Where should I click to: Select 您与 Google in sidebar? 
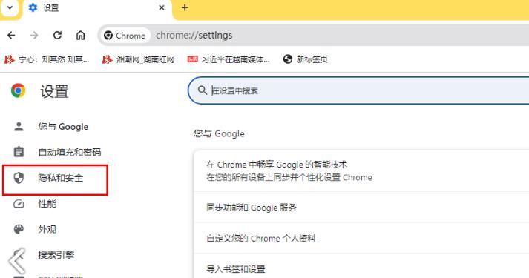tap(63, 127)
